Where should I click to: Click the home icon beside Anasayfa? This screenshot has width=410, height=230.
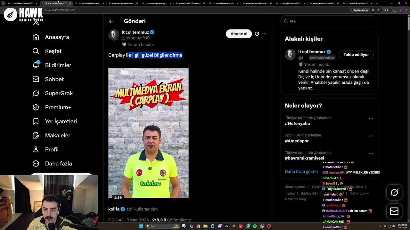point(36,37)
